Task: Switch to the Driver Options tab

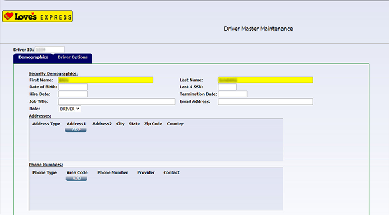Action: [x=73, y=57]
